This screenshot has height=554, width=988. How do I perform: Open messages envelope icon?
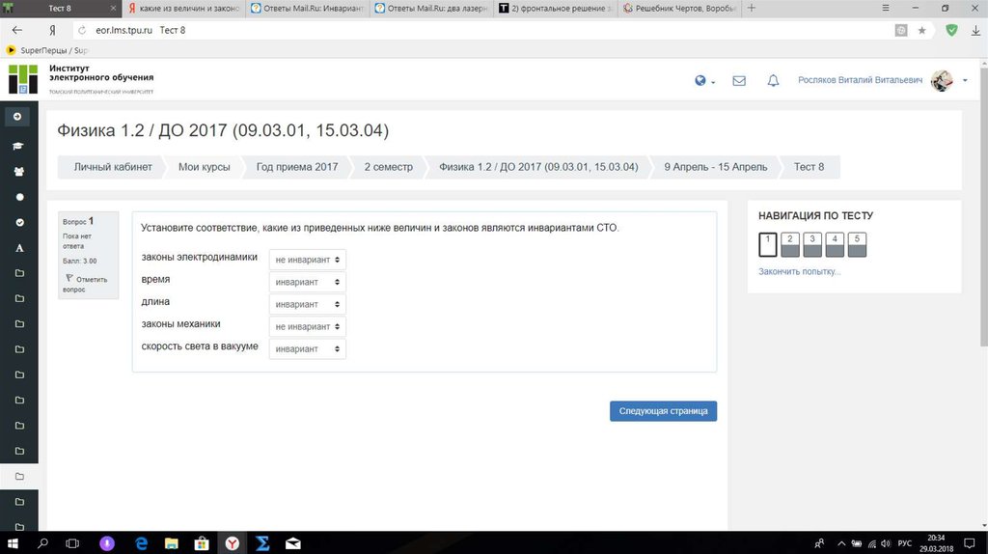(x=739, y=81)
